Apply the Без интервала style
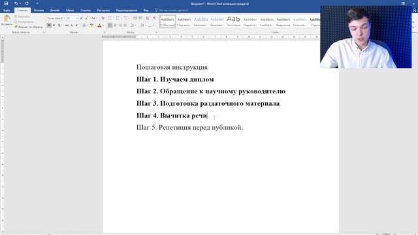This screenshot has height=235, width=418. (x=184, y=22)
